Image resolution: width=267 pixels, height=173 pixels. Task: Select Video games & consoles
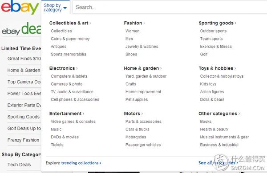pyautogui.click(x=73, y=122)
